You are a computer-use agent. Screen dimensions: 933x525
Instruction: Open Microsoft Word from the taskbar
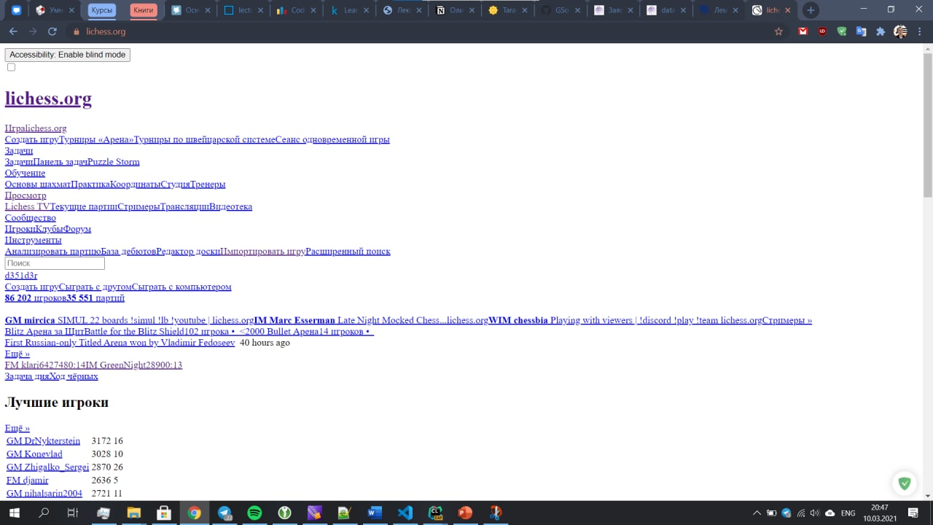point(375,513)
